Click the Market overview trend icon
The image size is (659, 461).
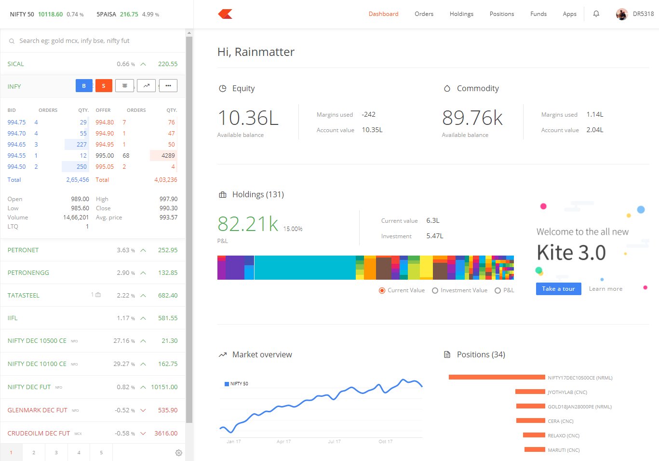click(x=223, y=355)
